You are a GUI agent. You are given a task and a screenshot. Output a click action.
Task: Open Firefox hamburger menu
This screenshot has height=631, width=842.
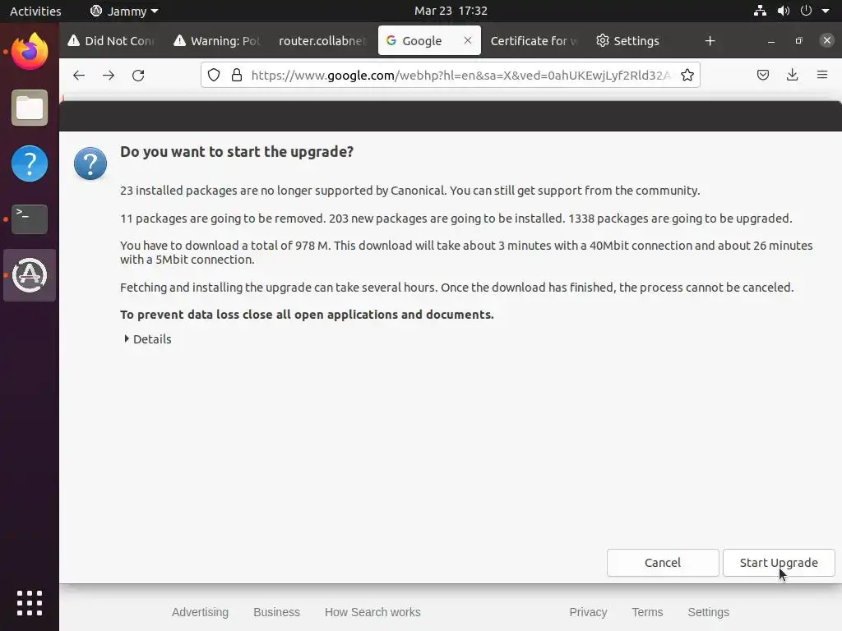[x=822, y=75]
